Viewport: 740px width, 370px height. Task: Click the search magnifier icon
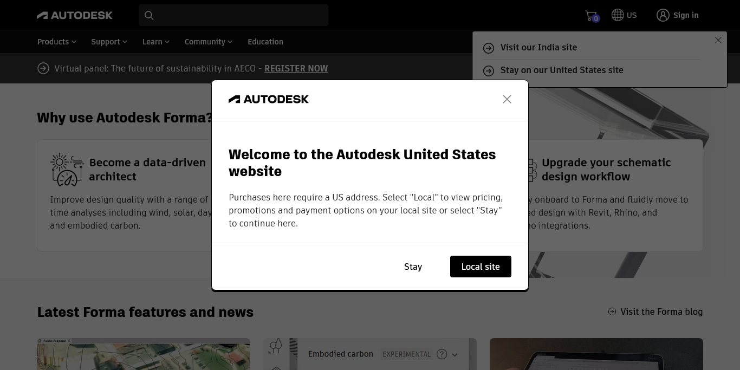click(150, 16)
